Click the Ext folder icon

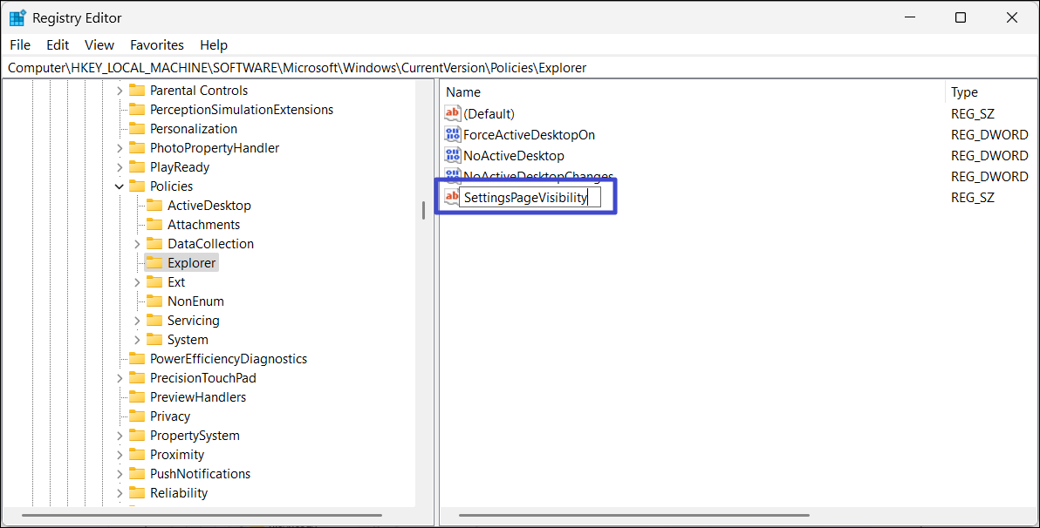tap(154, 282)
